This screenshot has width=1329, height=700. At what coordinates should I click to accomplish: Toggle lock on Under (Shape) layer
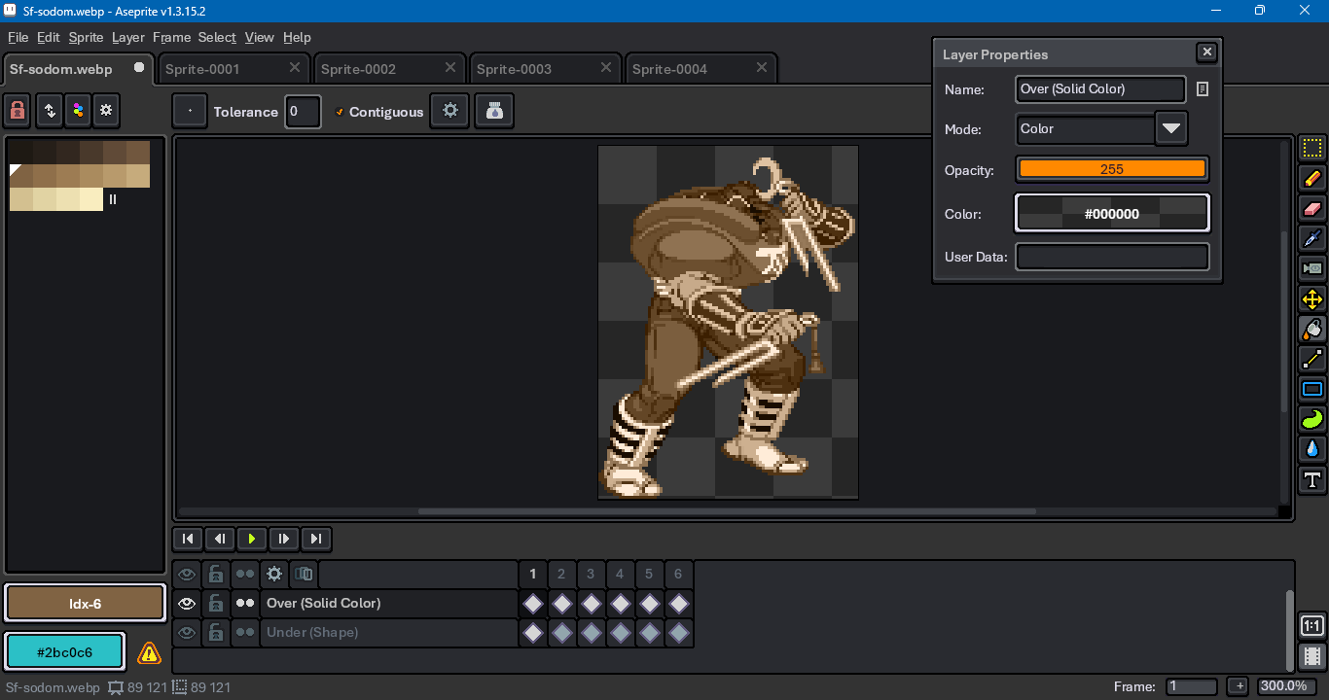point(216,633)
